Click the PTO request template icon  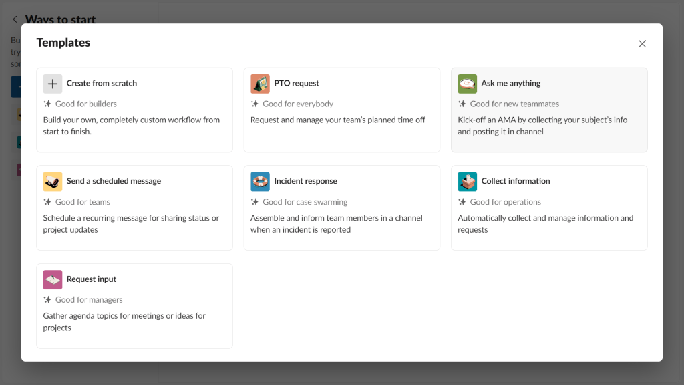260,83
